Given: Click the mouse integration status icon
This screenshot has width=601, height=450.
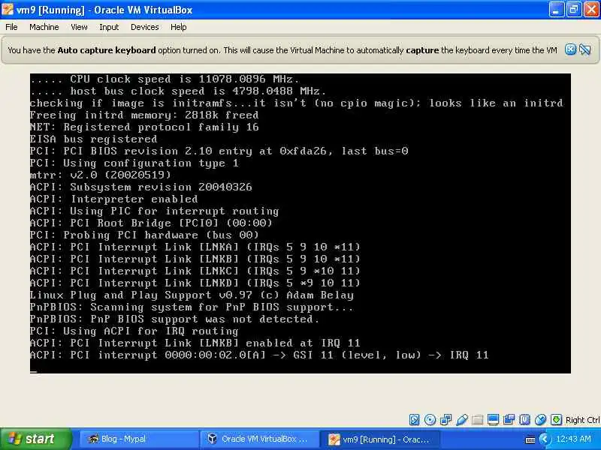Looking at the screenshot, I should pos(540,420).
